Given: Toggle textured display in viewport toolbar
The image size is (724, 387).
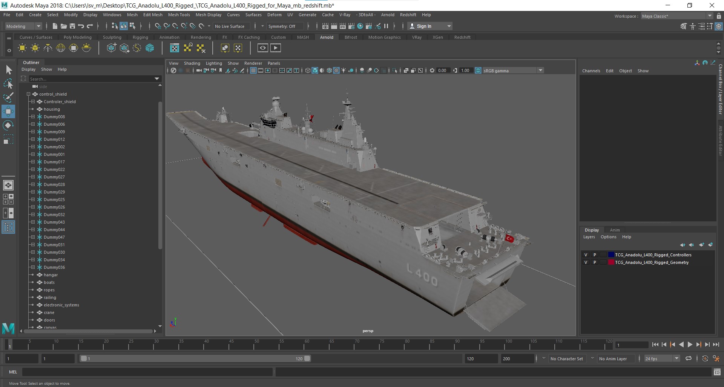Looking at the screenshot, I should 336,70.
